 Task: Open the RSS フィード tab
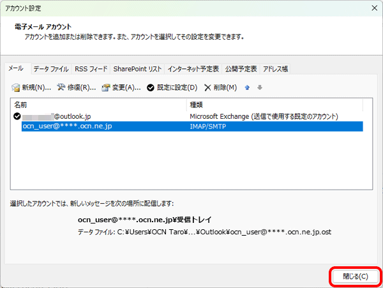[x=91, y=69]
